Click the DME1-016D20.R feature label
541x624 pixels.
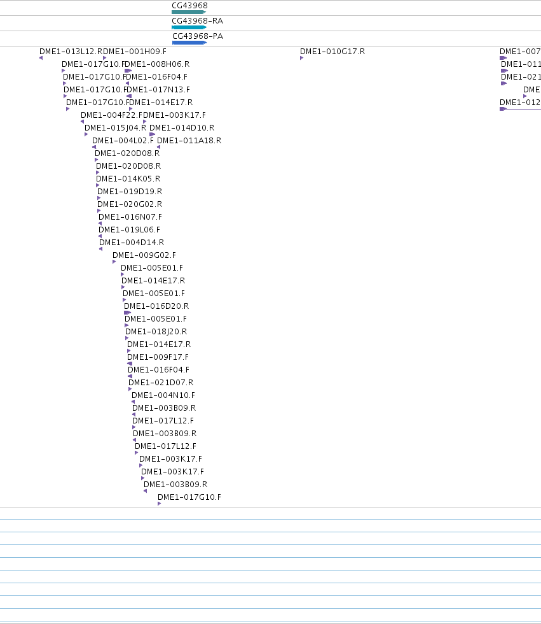[156, 306]
